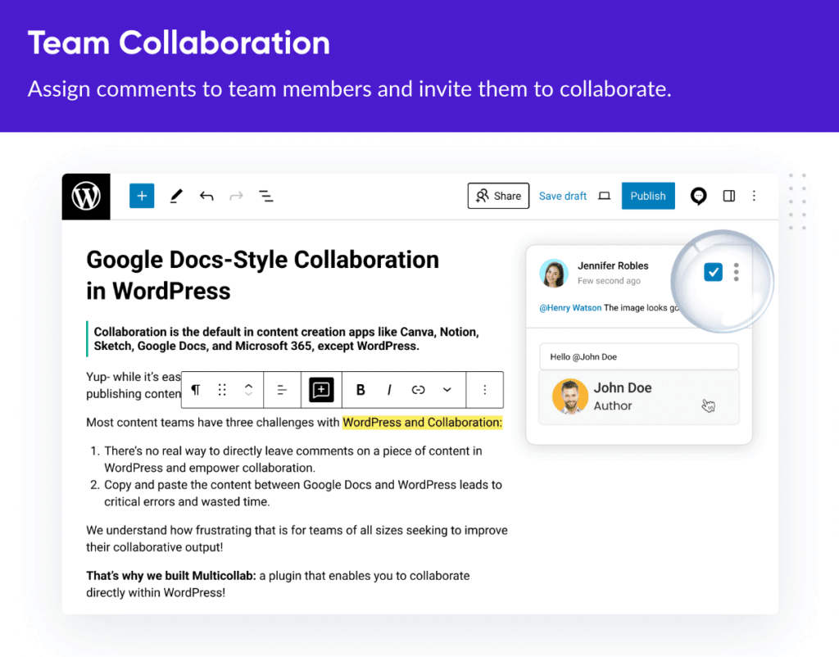
Task: Open the block inserter with the plus icon
Action: pos(142,196)
